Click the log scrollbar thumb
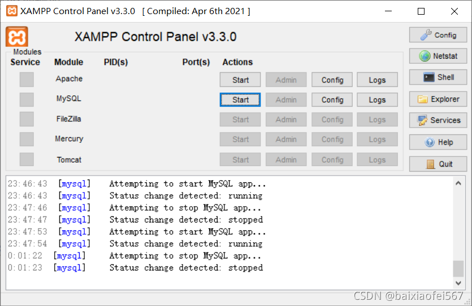This screenshot has width=472, height=306. (x=458, y=268)
